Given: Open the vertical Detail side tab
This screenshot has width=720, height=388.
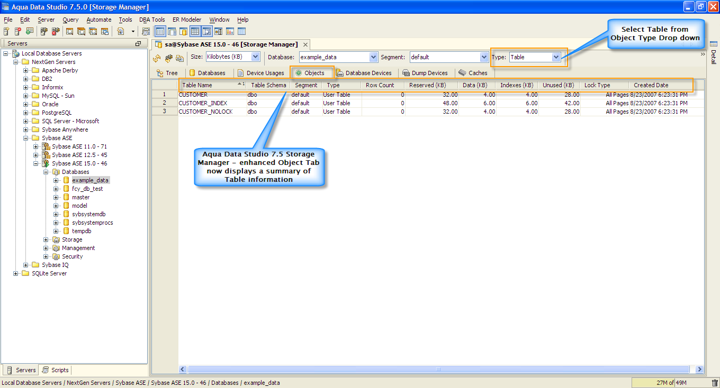Looking at the screenshot, I should 713,53.
